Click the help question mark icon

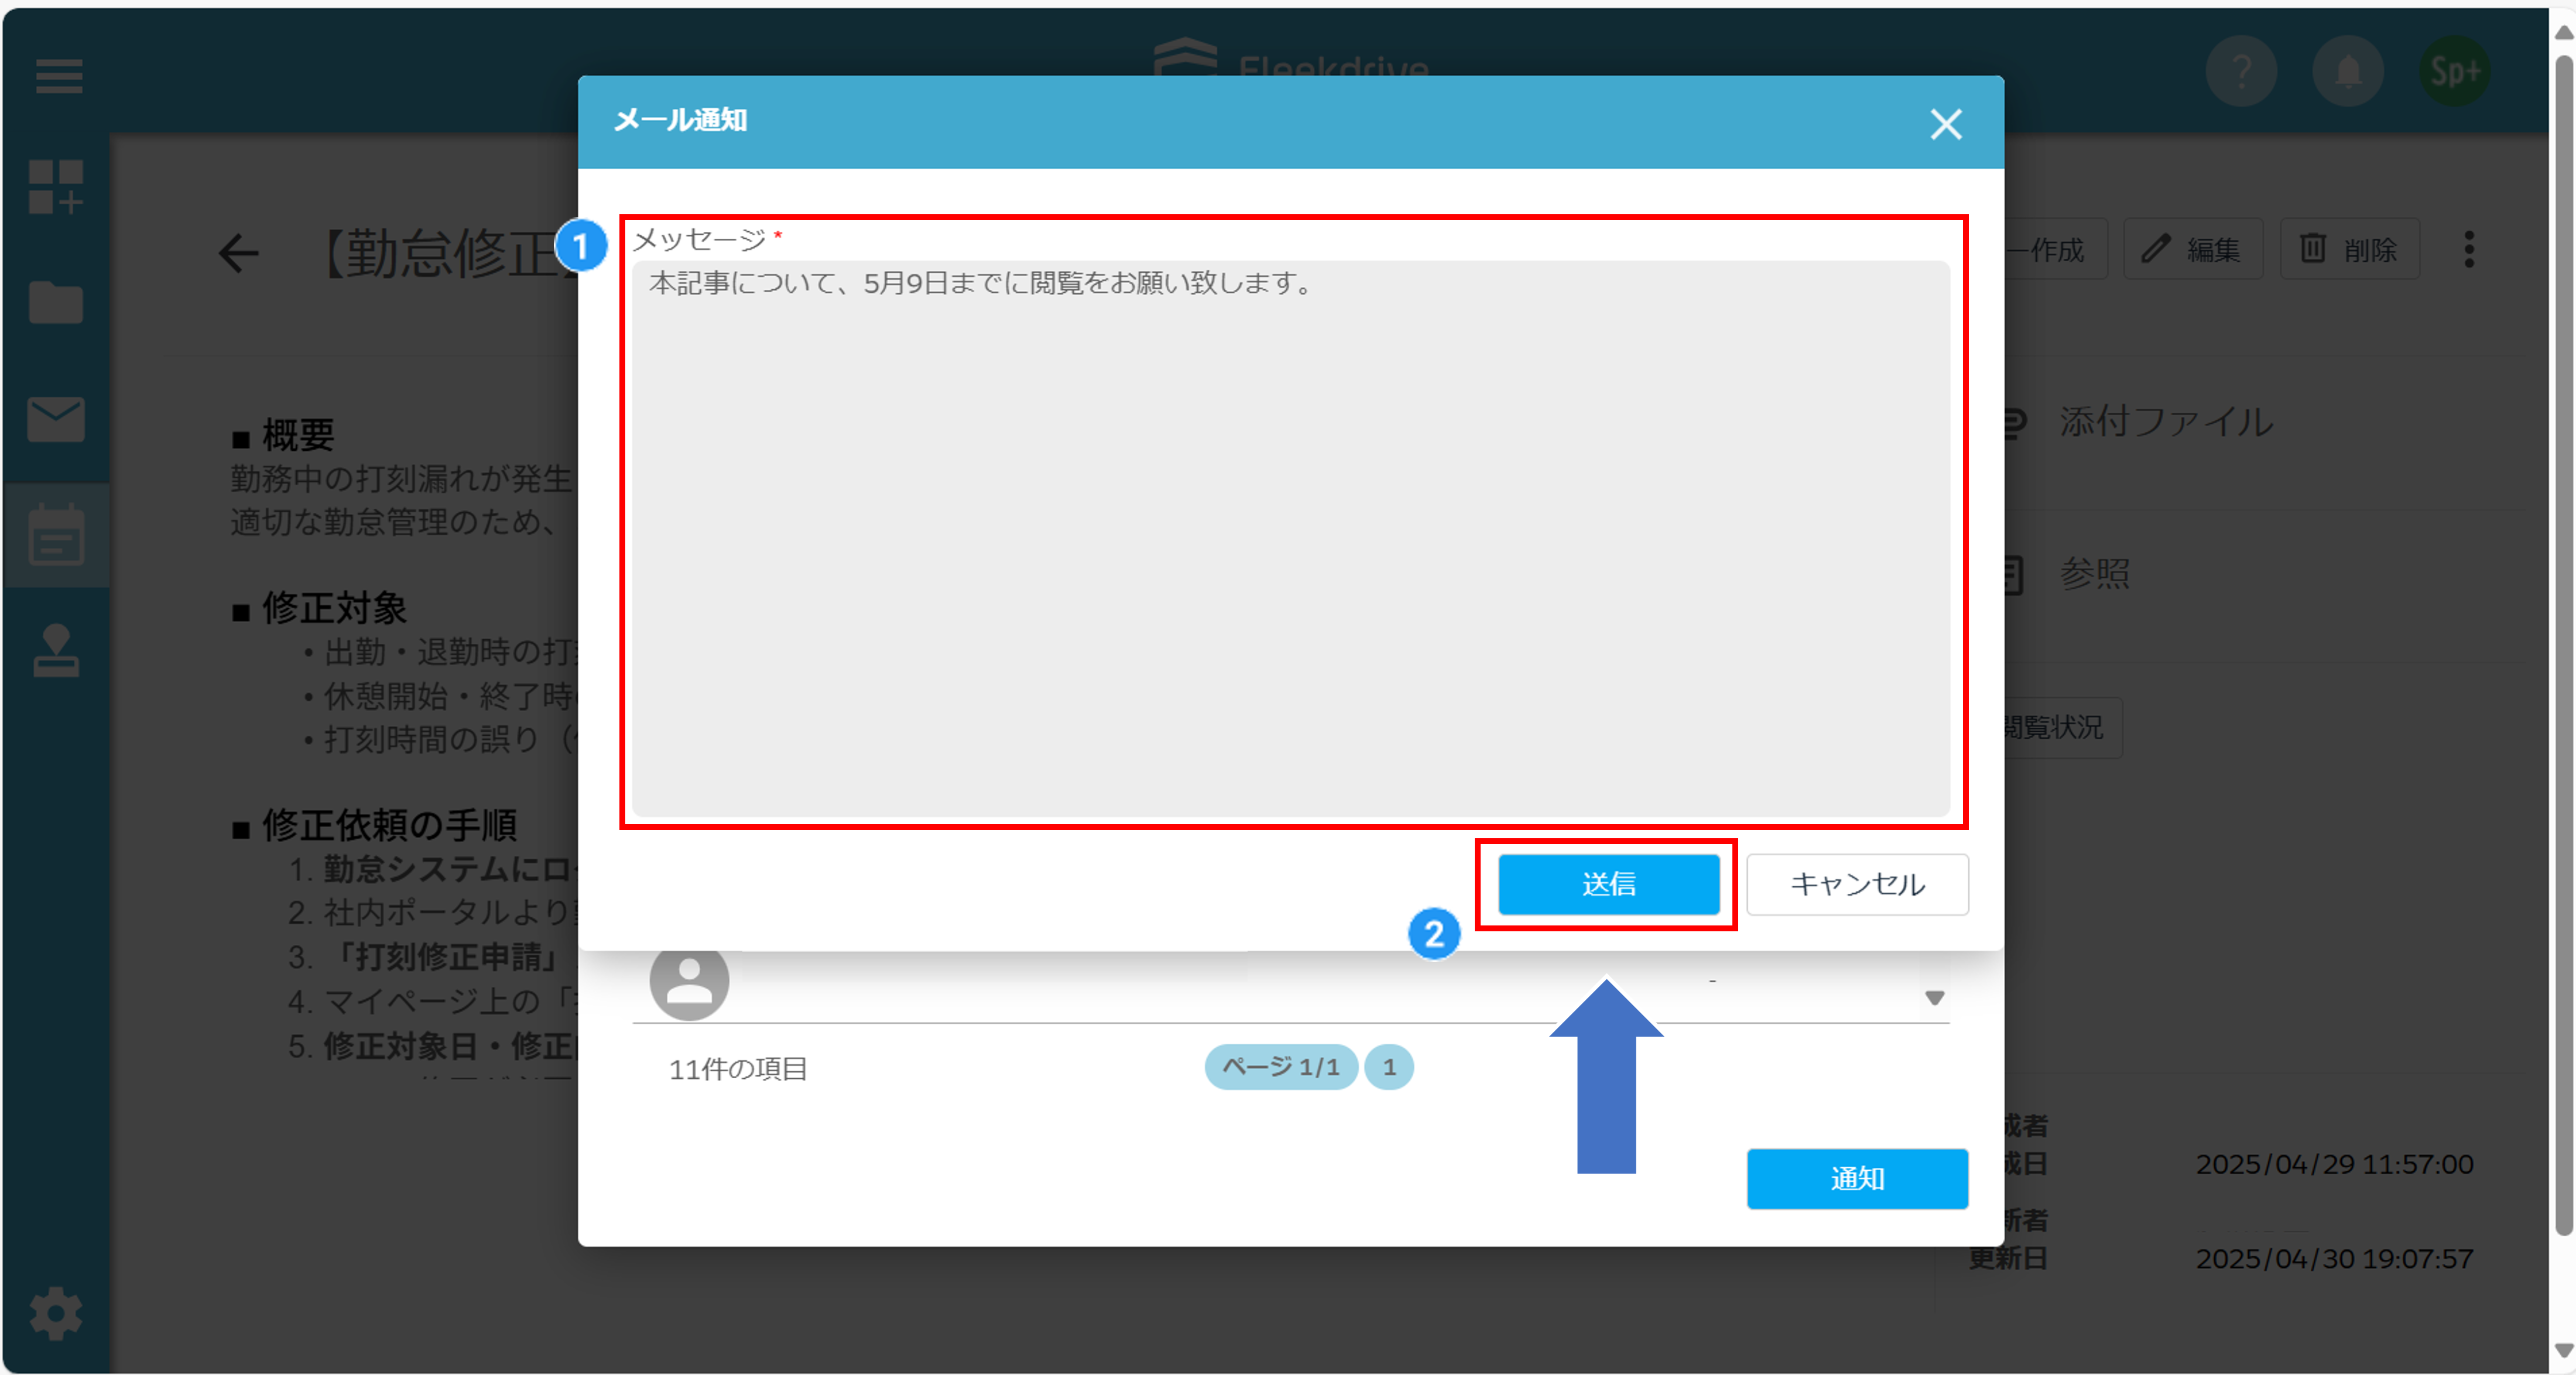2241,72
